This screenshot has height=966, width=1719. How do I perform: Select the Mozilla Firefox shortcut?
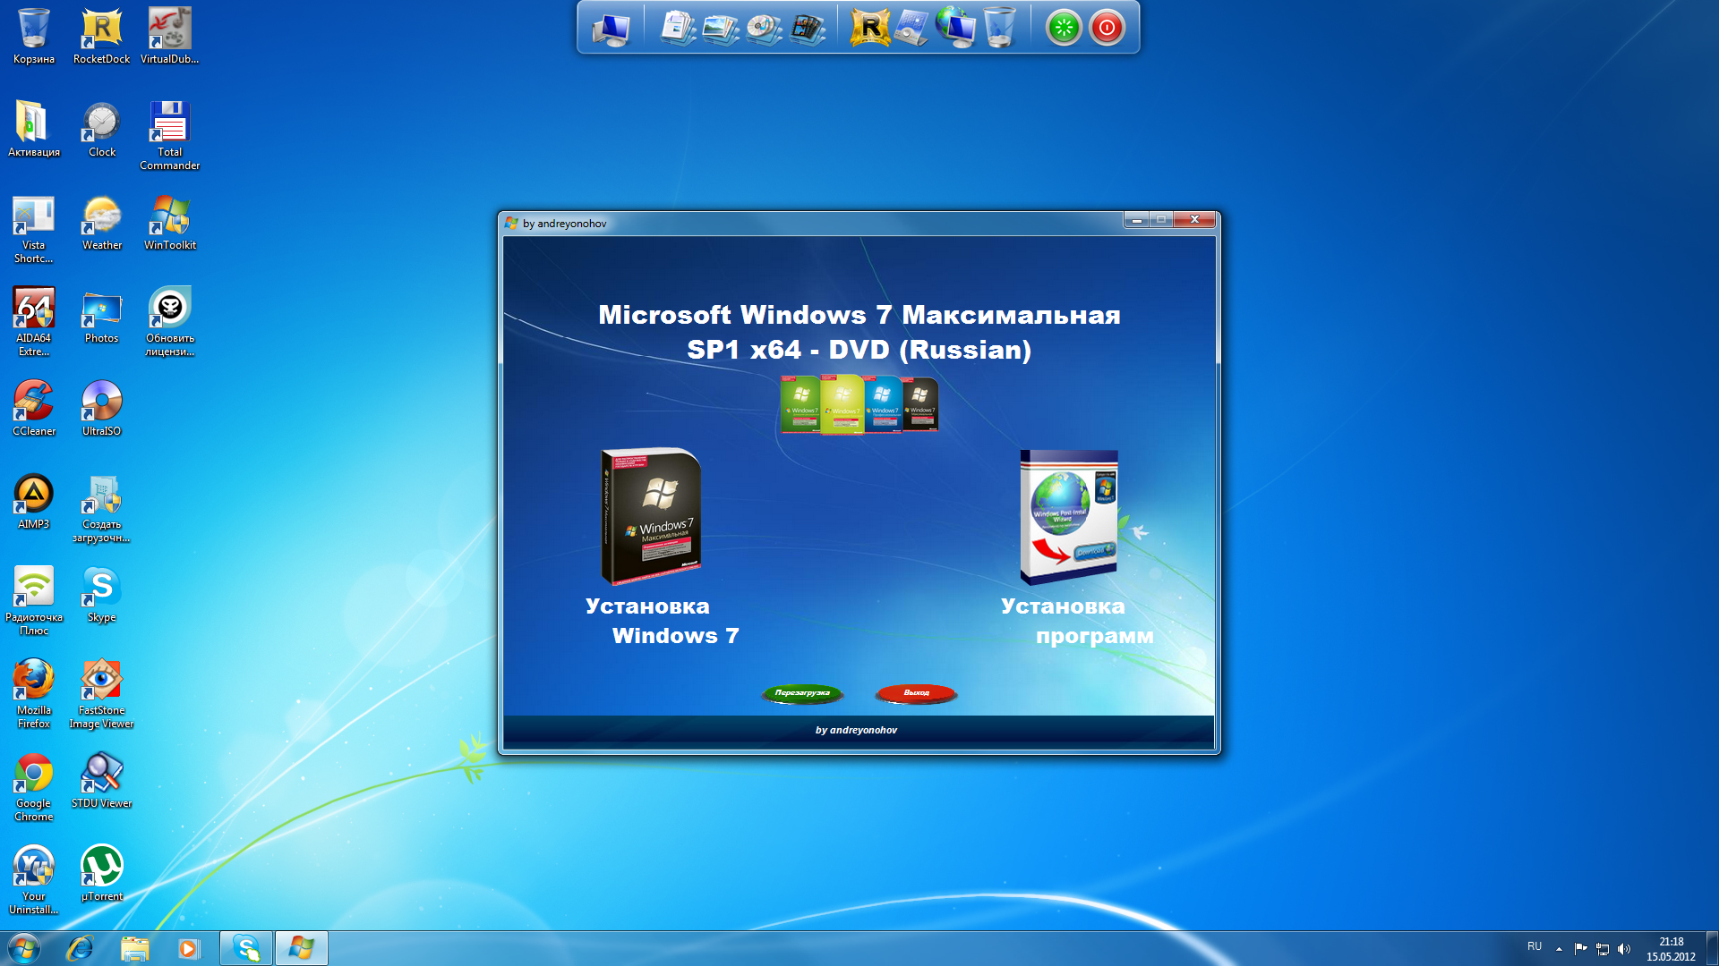[34, 694]
